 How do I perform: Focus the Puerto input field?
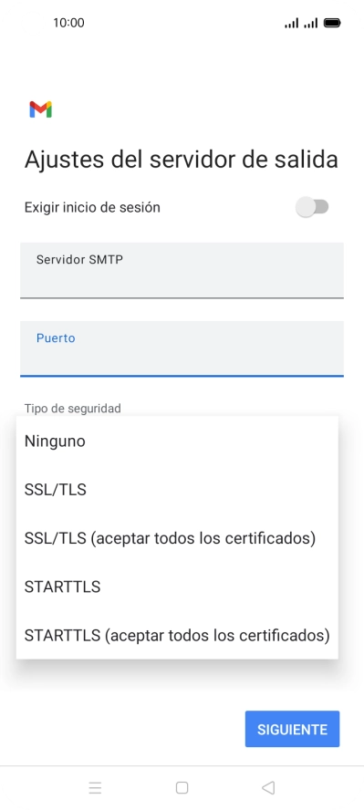click(x=182, y=348)
